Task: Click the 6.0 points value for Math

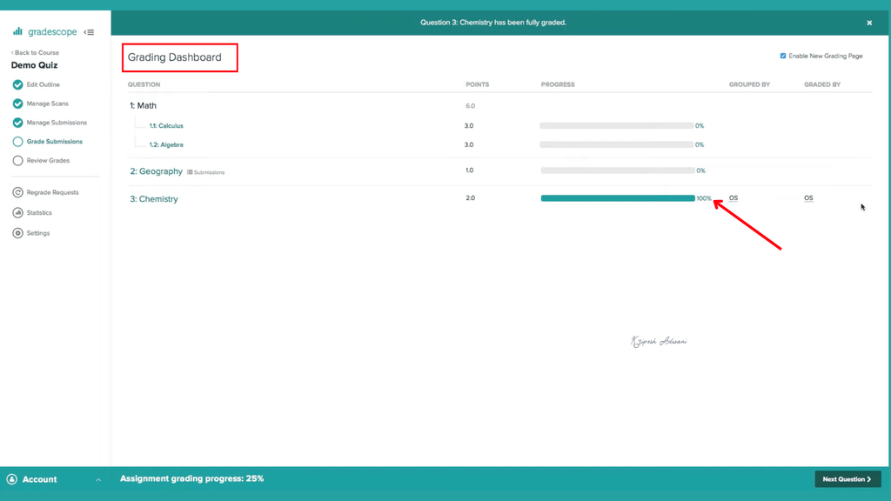Action: 470,106
